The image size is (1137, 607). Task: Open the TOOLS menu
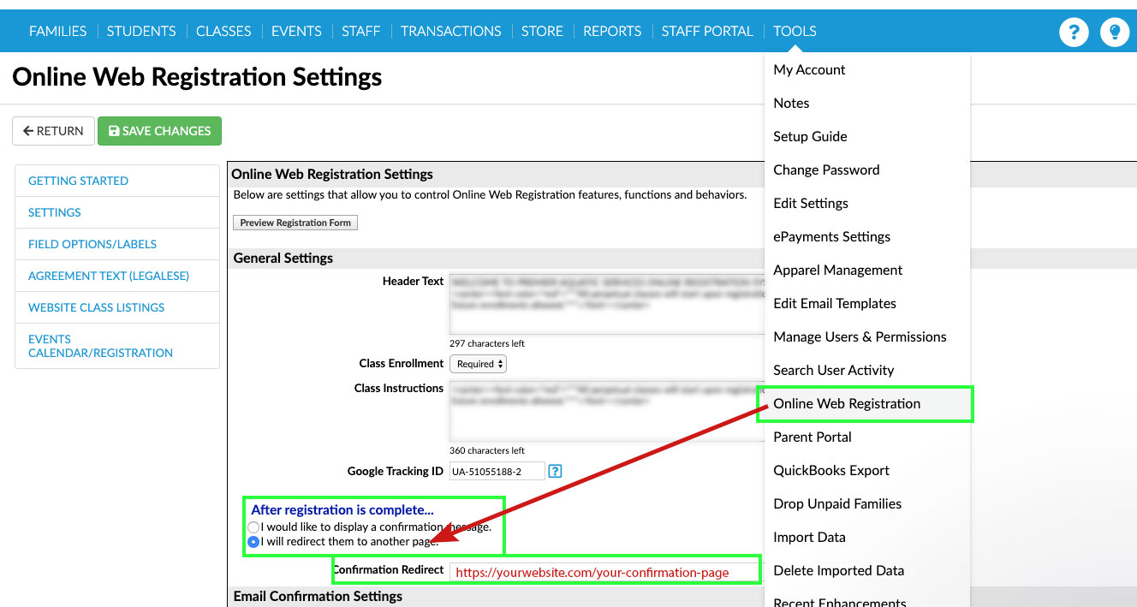(x=795, y=31)
